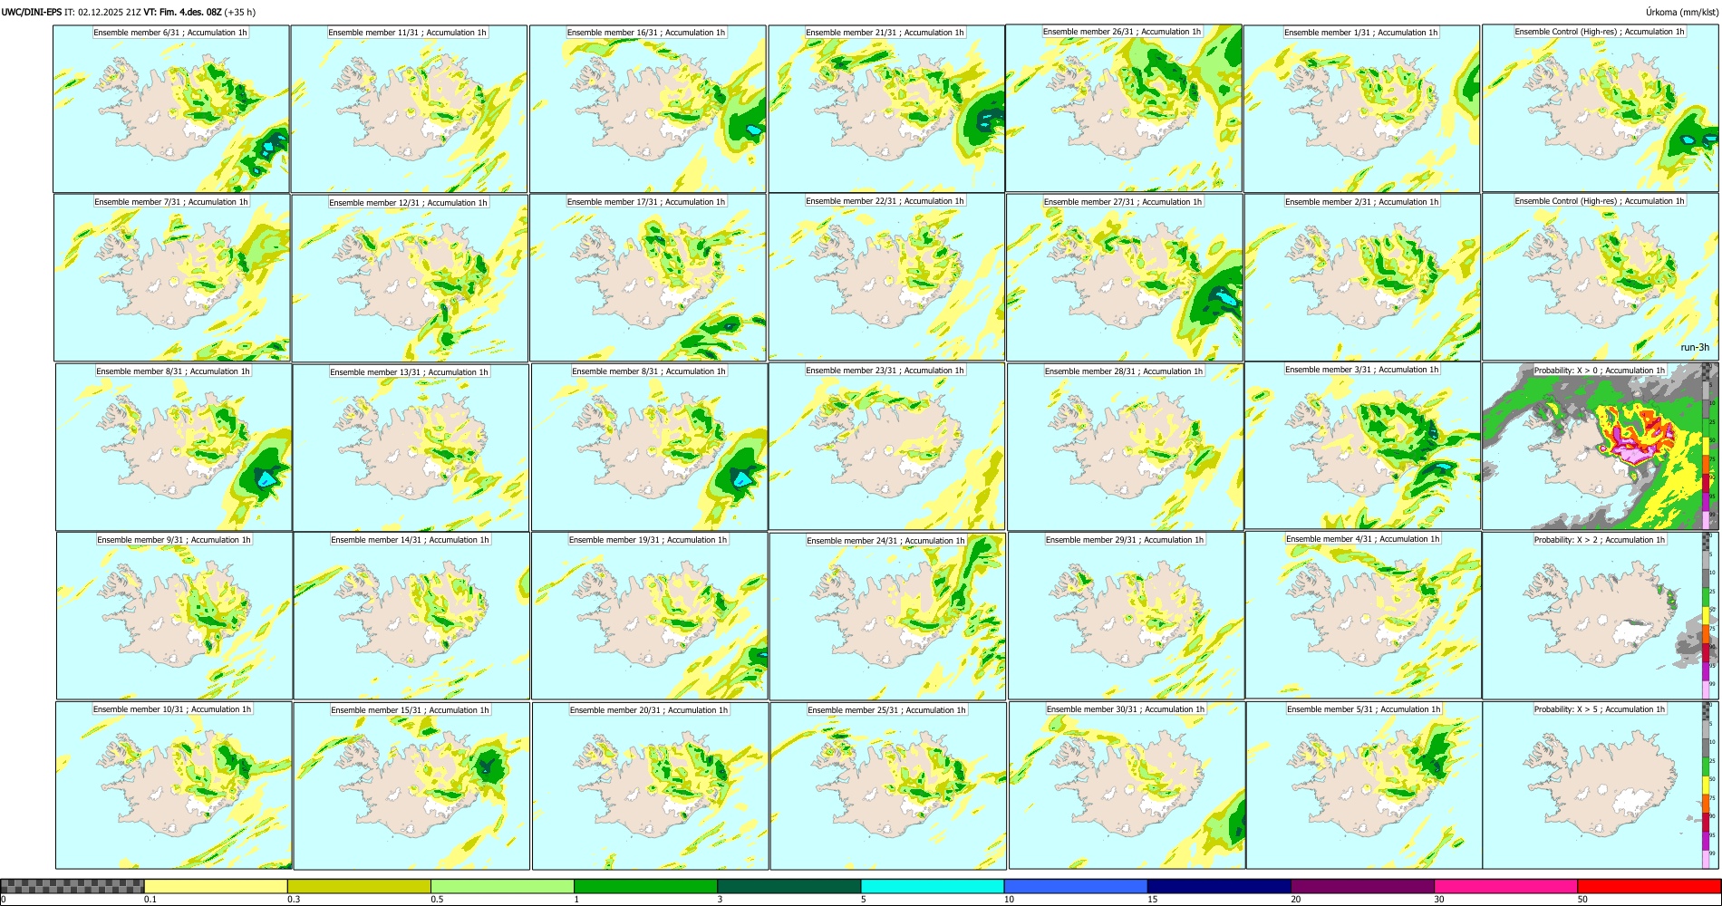This screenshot has width=1722, height=906.
Task: Pick the light green 0.5–1 legend swatch
Action: point(502,886)
